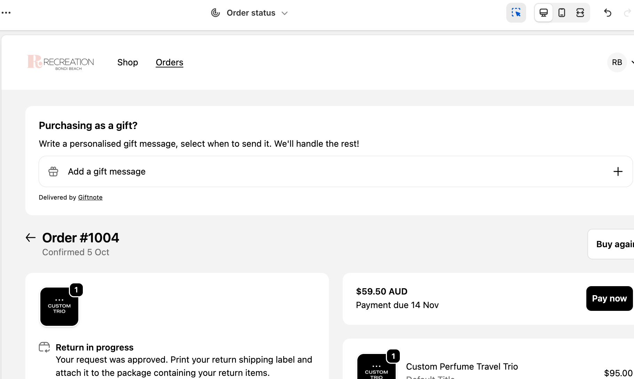This screenshot has height=379, width=634.
Task: Click the Custom Trio product thumbnail
Action: tap(60, 307)
